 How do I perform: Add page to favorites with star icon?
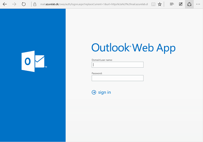click(160, 4)
